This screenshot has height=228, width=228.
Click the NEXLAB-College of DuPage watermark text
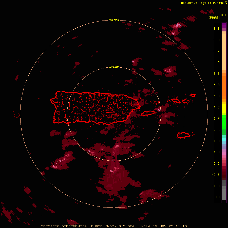coord(202,3)
